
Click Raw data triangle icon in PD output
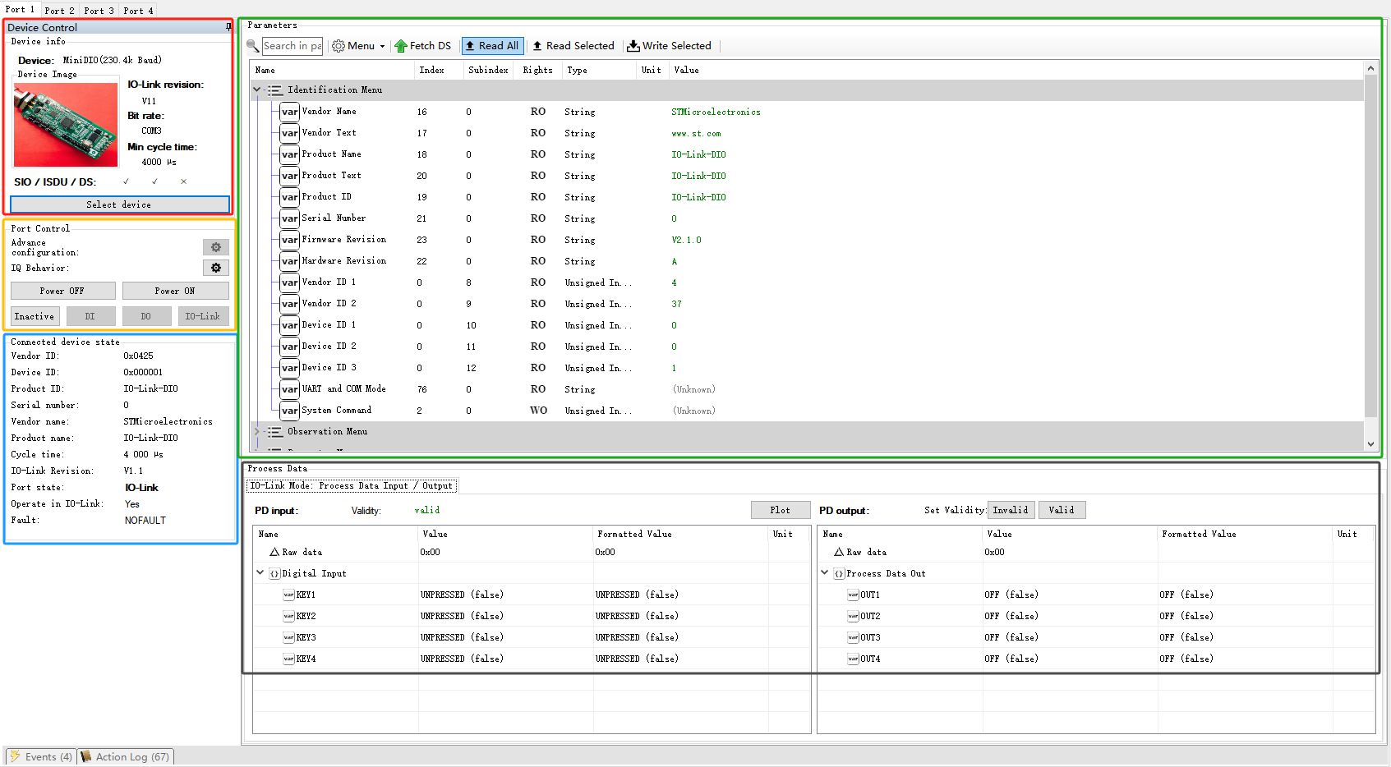(x=839, y=552)
